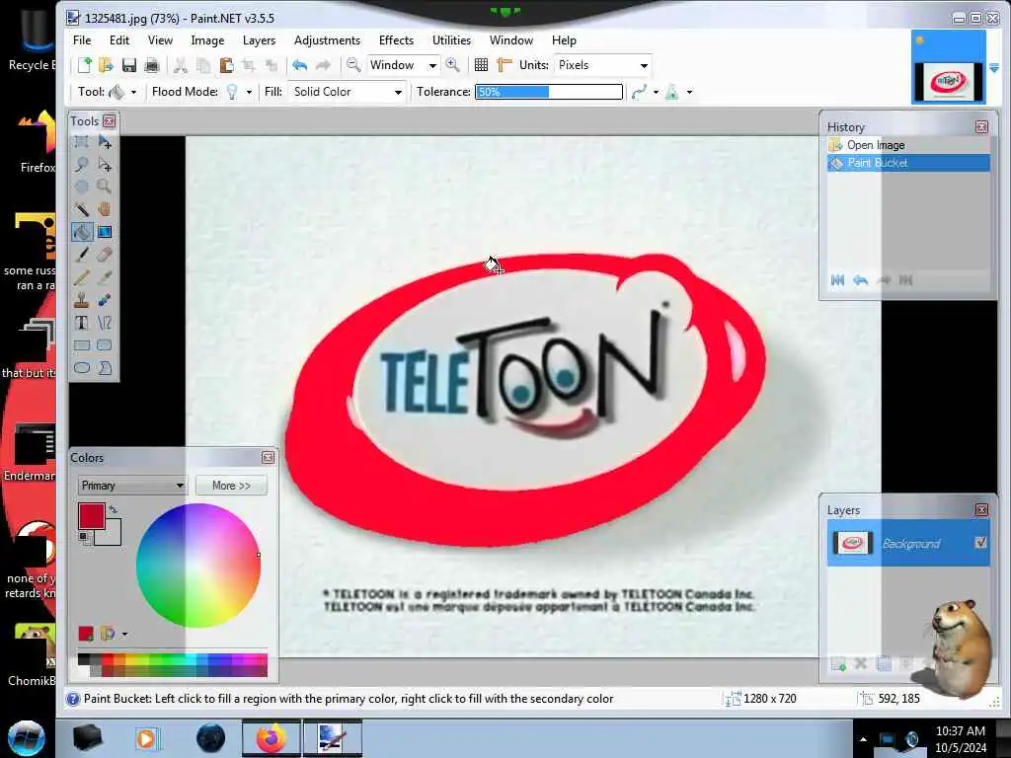Image resolution: width=1011 pixels, height=758 pixels.
Task: Select the Paint Bucket tool
Action: click(x=82, y=232)
